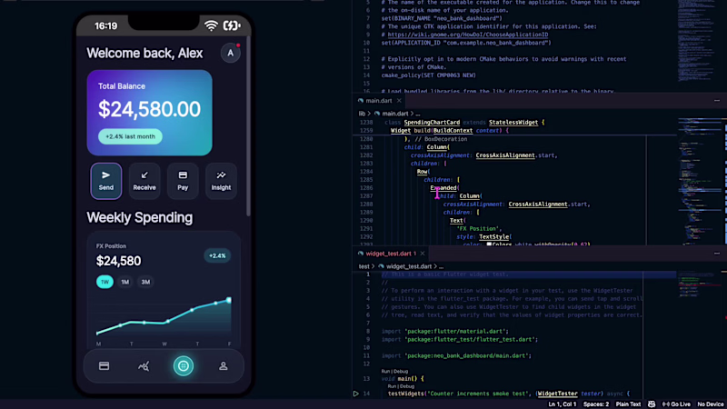Click the main.dart editor minimap
727x409 pixels.
[x=700, y=181]
